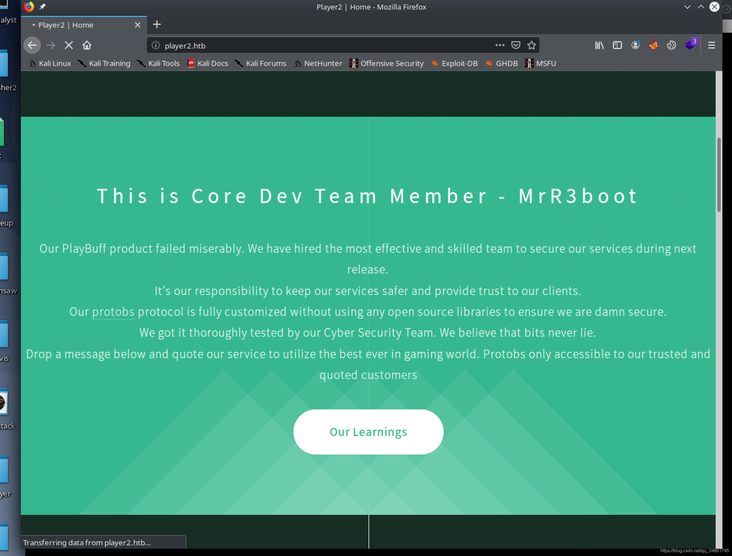Click the back navigation arrow
The image size is (732, 556).
[x=32, y=45]
